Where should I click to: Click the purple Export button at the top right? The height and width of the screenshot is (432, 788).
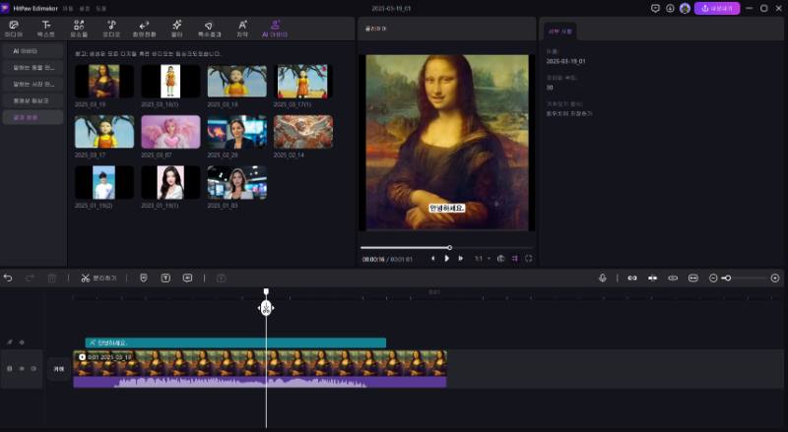pyautogui.click(x=717, y=8)
